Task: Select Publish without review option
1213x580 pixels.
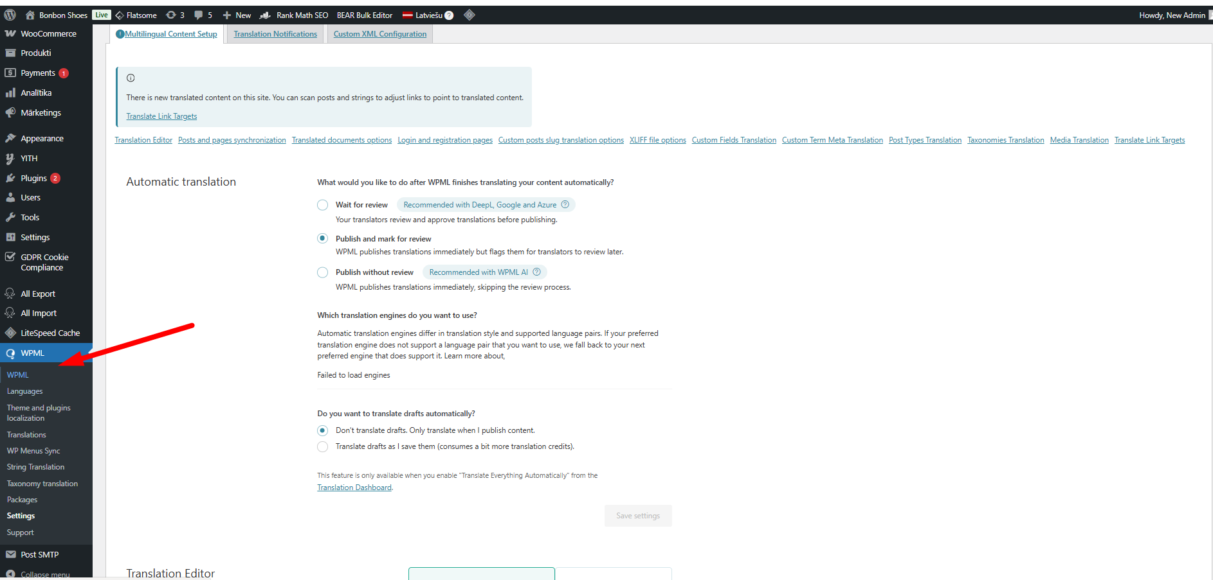Action: coord(323,272)
